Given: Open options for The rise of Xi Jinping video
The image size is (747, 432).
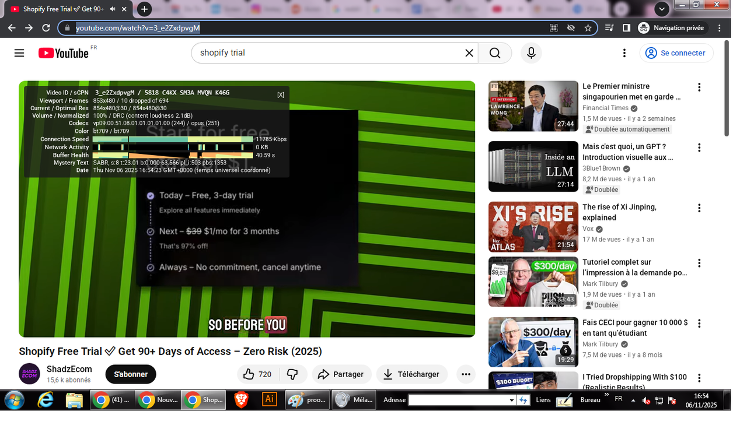Looking at the screenshot, I should pos(699,208).
